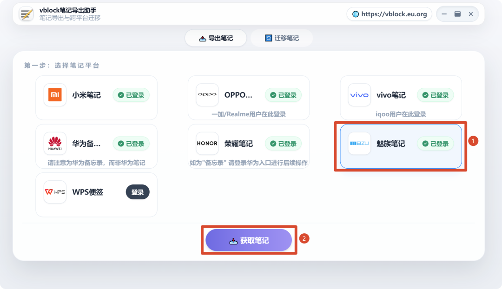Screen dimensions: 502x289
Task: Click the vivo logo icon
Action: [x=359, y=95]
